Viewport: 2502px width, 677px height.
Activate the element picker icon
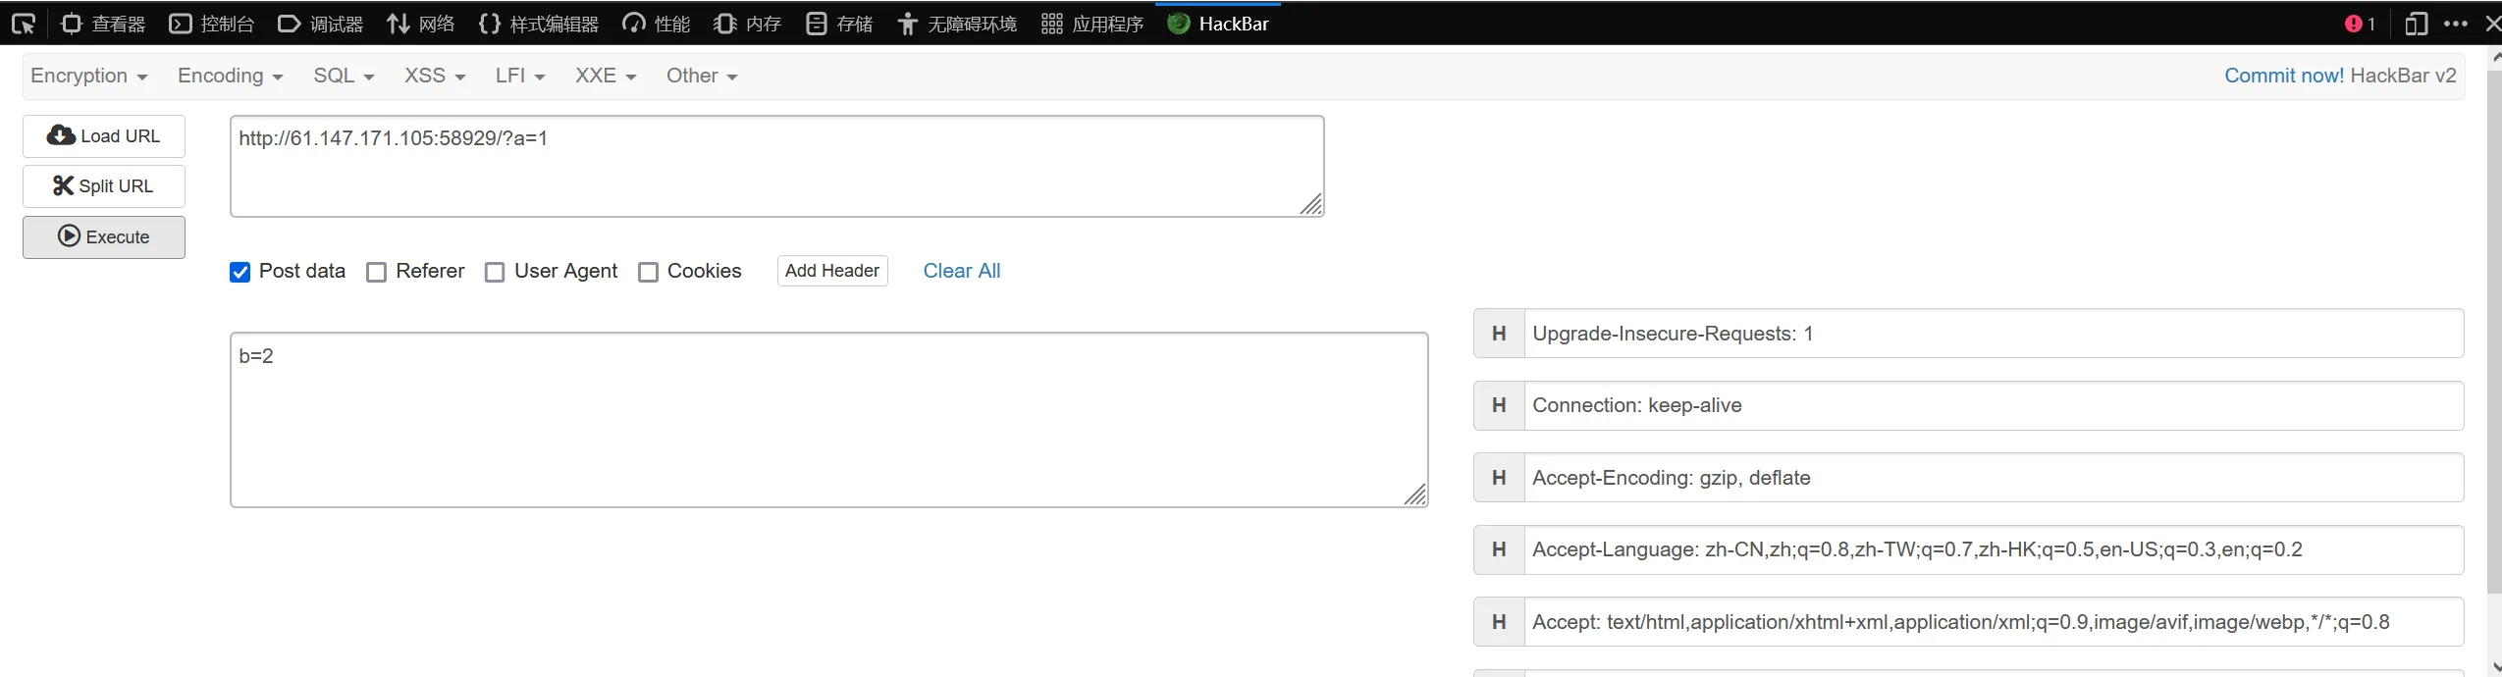coord(23,24)
